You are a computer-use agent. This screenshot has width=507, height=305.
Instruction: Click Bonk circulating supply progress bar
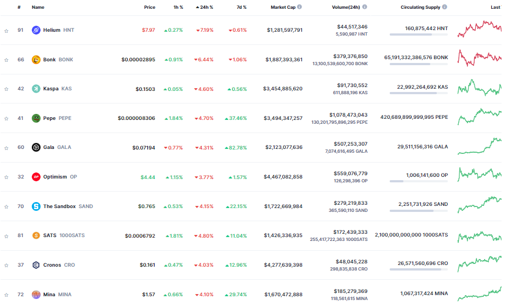tap(419, 64)
